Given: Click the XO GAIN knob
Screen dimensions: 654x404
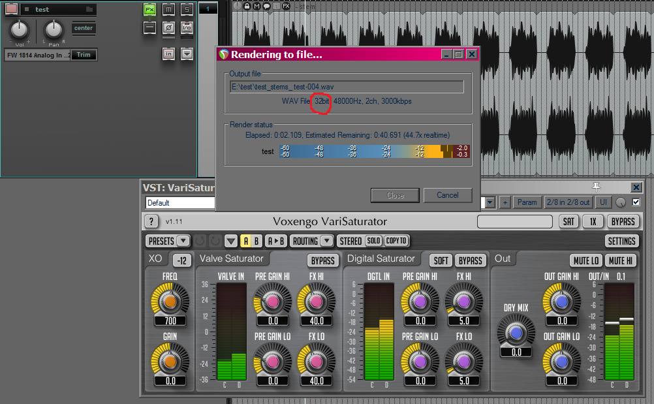Looking at the screenshot, I should pos(170,362).
